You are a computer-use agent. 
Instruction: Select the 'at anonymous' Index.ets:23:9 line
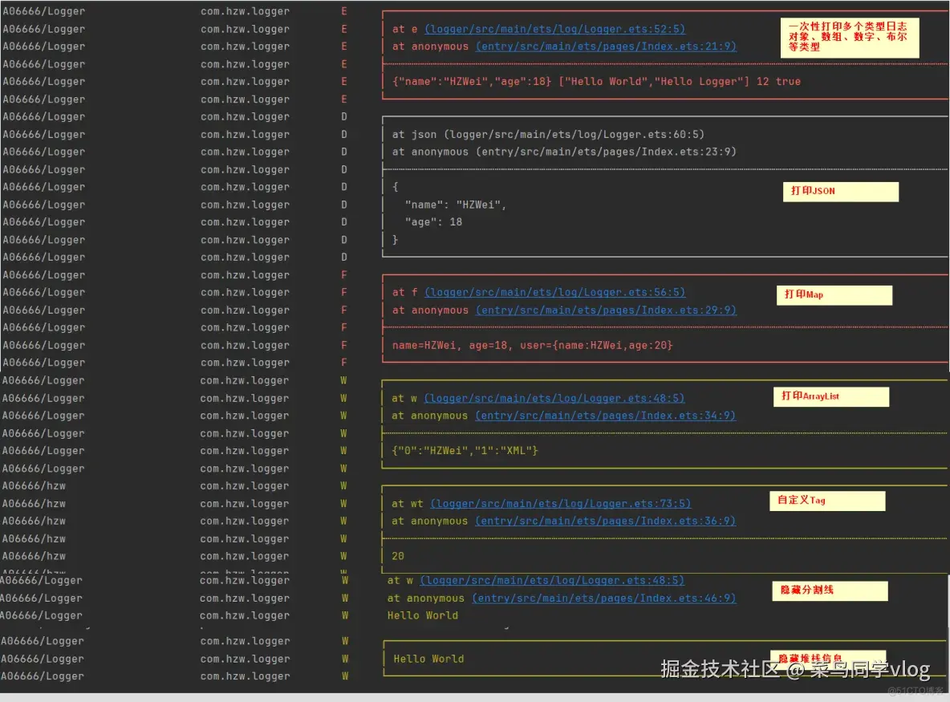564,152
